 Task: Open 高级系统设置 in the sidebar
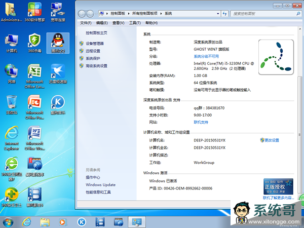pyautogui.click(x=96, y=66)
